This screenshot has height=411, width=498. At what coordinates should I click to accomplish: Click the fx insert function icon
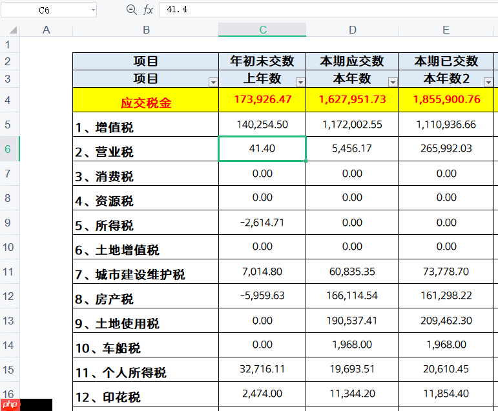tap(148, 10)
